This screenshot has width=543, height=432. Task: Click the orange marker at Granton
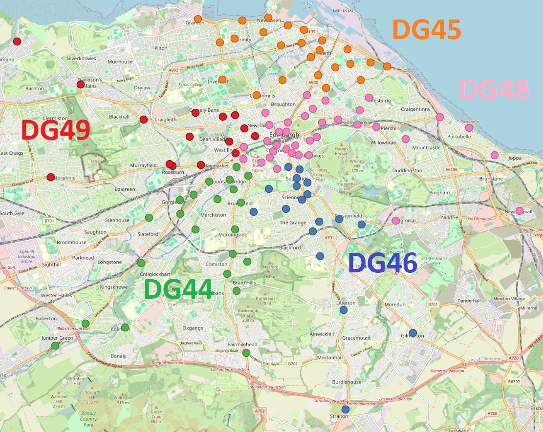point(197,19)
